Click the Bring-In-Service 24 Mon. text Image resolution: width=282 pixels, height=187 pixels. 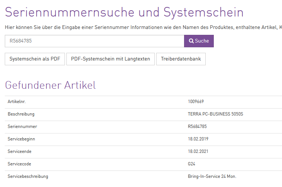coord(212,176)
